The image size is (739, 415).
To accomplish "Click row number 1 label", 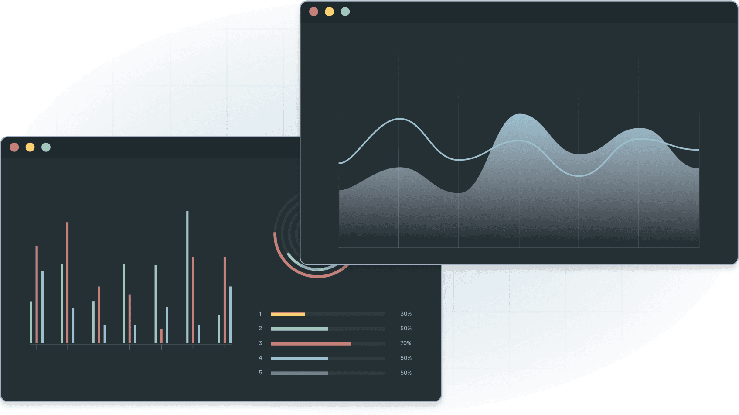I will [260, 314].
